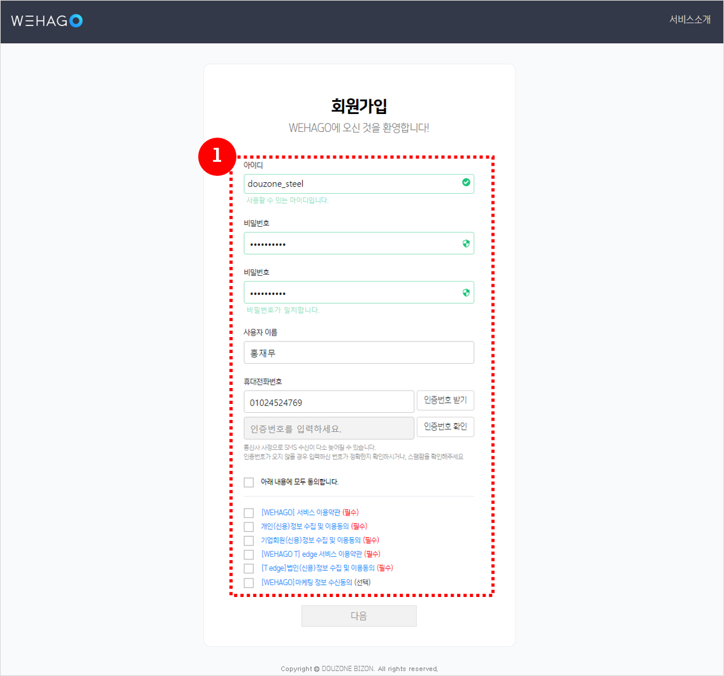Toggle the [WEHAGO] 마케팅 정보 수신동의 checkbox
The height and width of the screenshot is (676, 724).
coord(249,582)
